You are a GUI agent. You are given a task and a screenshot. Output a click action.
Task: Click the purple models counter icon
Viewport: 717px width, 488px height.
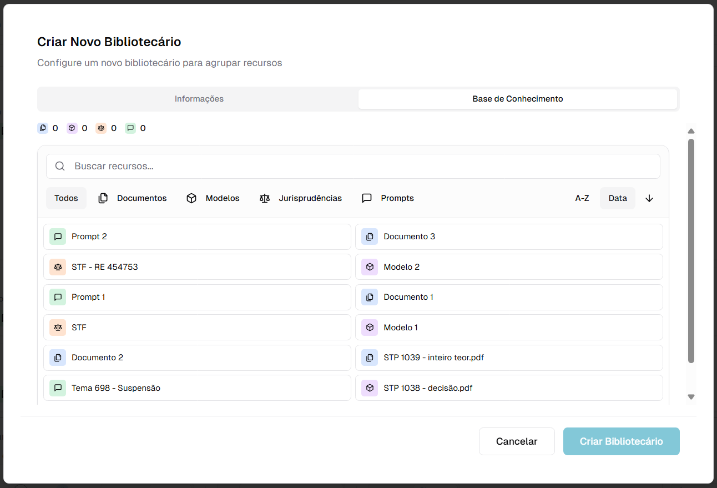coord(72,128)
